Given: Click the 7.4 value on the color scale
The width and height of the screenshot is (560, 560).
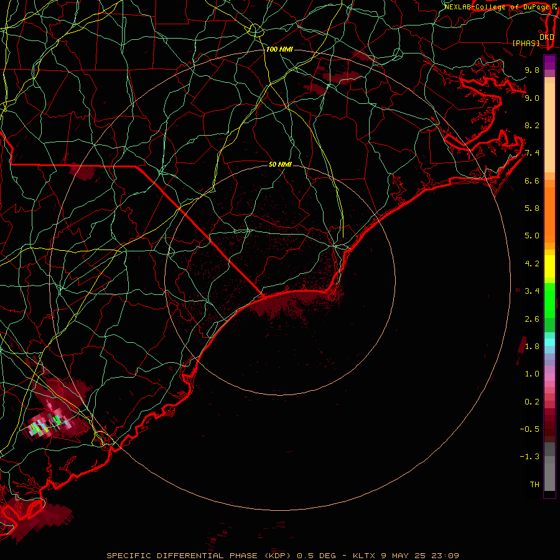Looking at the screenshot, I should coord(532,153).
